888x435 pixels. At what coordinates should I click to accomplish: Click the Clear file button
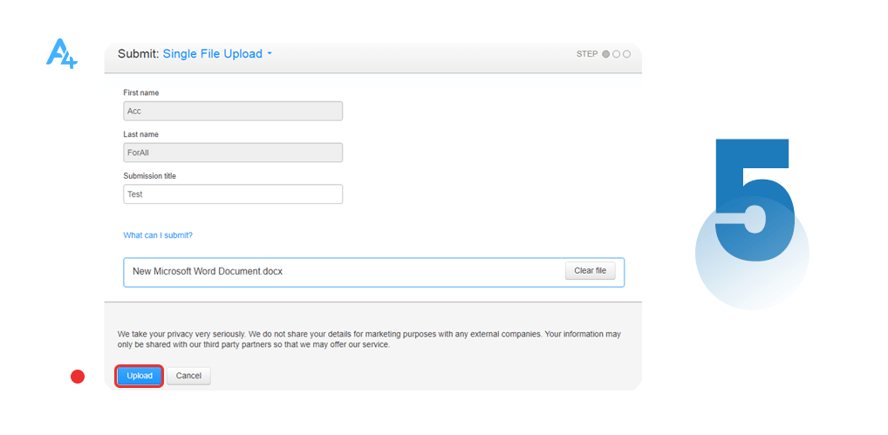pyautogui.click(x=591, y=271)
